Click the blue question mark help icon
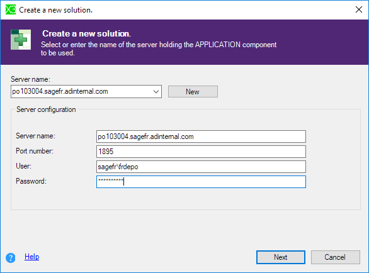Viewport: 369px width, 273px height. pyautogui.click(x=11, y=258)
